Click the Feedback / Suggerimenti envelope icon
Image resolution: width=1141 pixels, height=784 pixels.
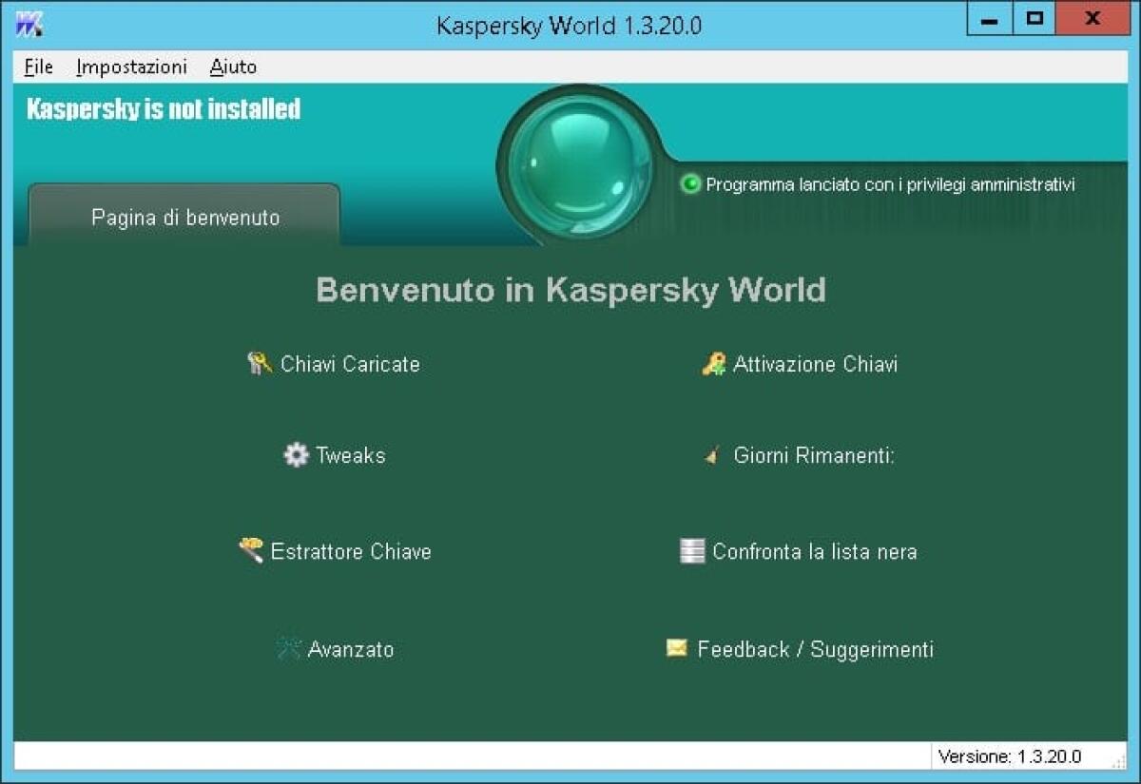click(676, 649)
